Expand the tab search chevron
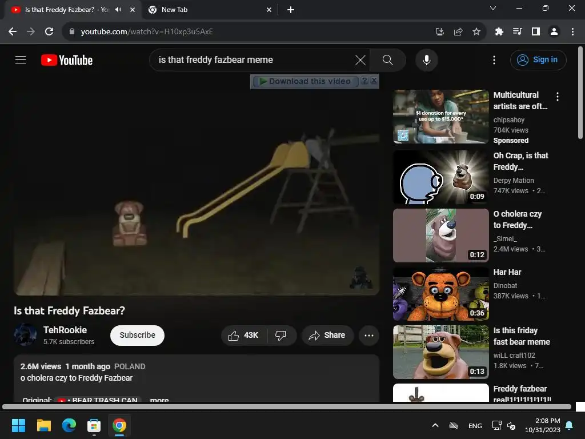 (493, 8)
